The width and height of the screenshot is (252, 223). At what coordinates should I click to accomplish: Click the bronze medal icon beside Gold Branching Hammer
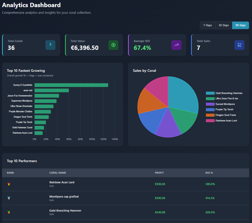9,212
